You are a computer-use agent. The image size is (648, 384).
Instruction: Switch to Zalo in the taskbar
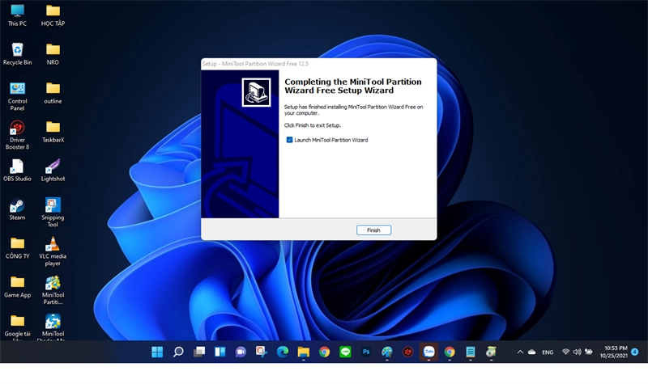pos(428,352)
